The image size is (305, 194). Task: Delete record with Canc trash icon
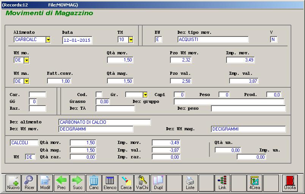(x=94, y=183)
